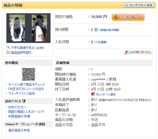Open the 違反商品の申告 link

(x=19, y=130)
